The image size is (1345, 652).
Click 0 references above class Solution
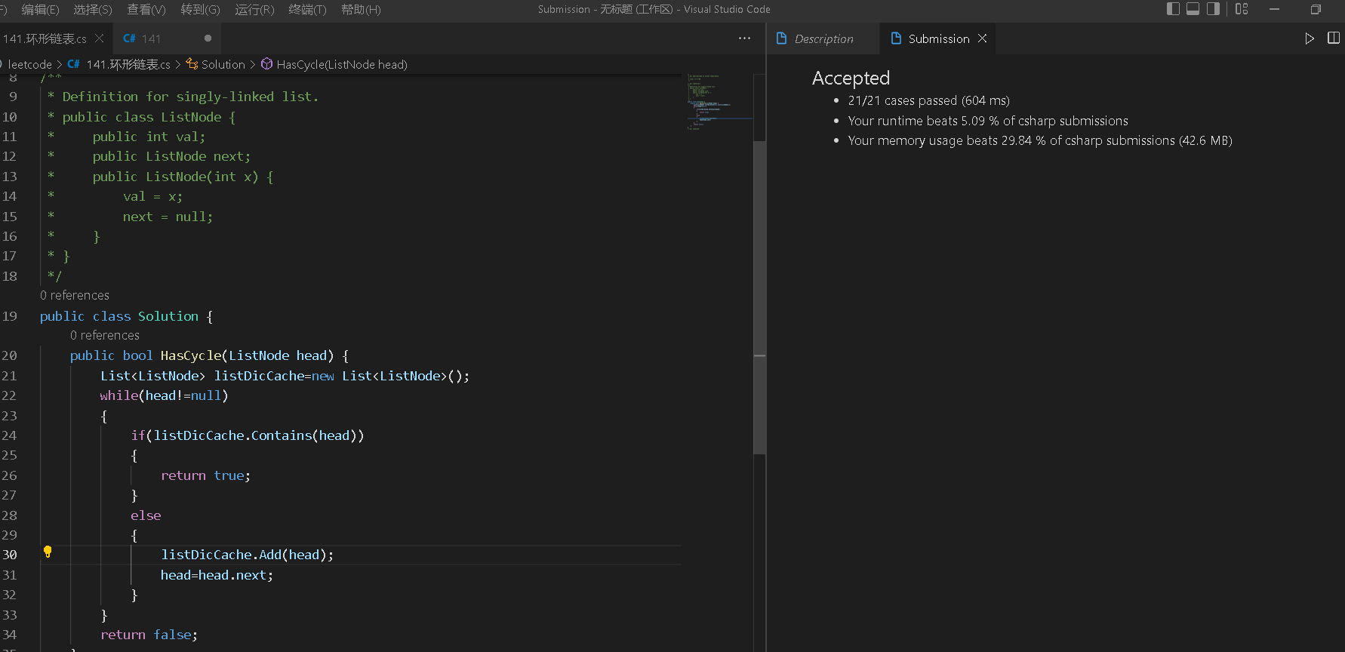[x=75, y=295]
